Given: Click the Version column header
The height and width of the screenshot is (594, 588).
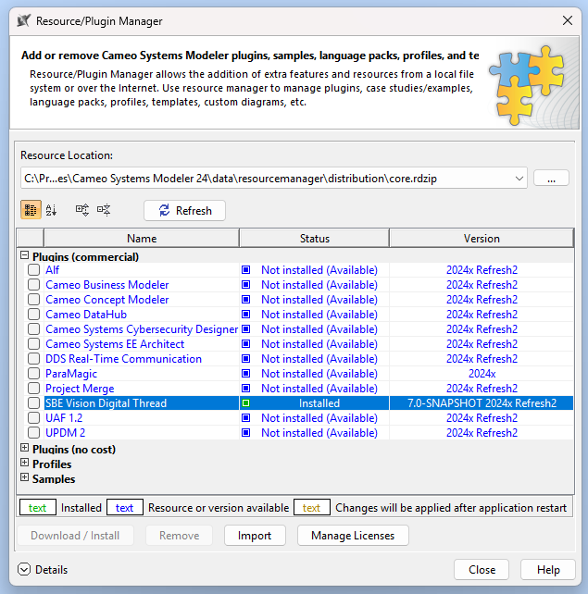Looking at the screenshot, I should coord(482,239).
